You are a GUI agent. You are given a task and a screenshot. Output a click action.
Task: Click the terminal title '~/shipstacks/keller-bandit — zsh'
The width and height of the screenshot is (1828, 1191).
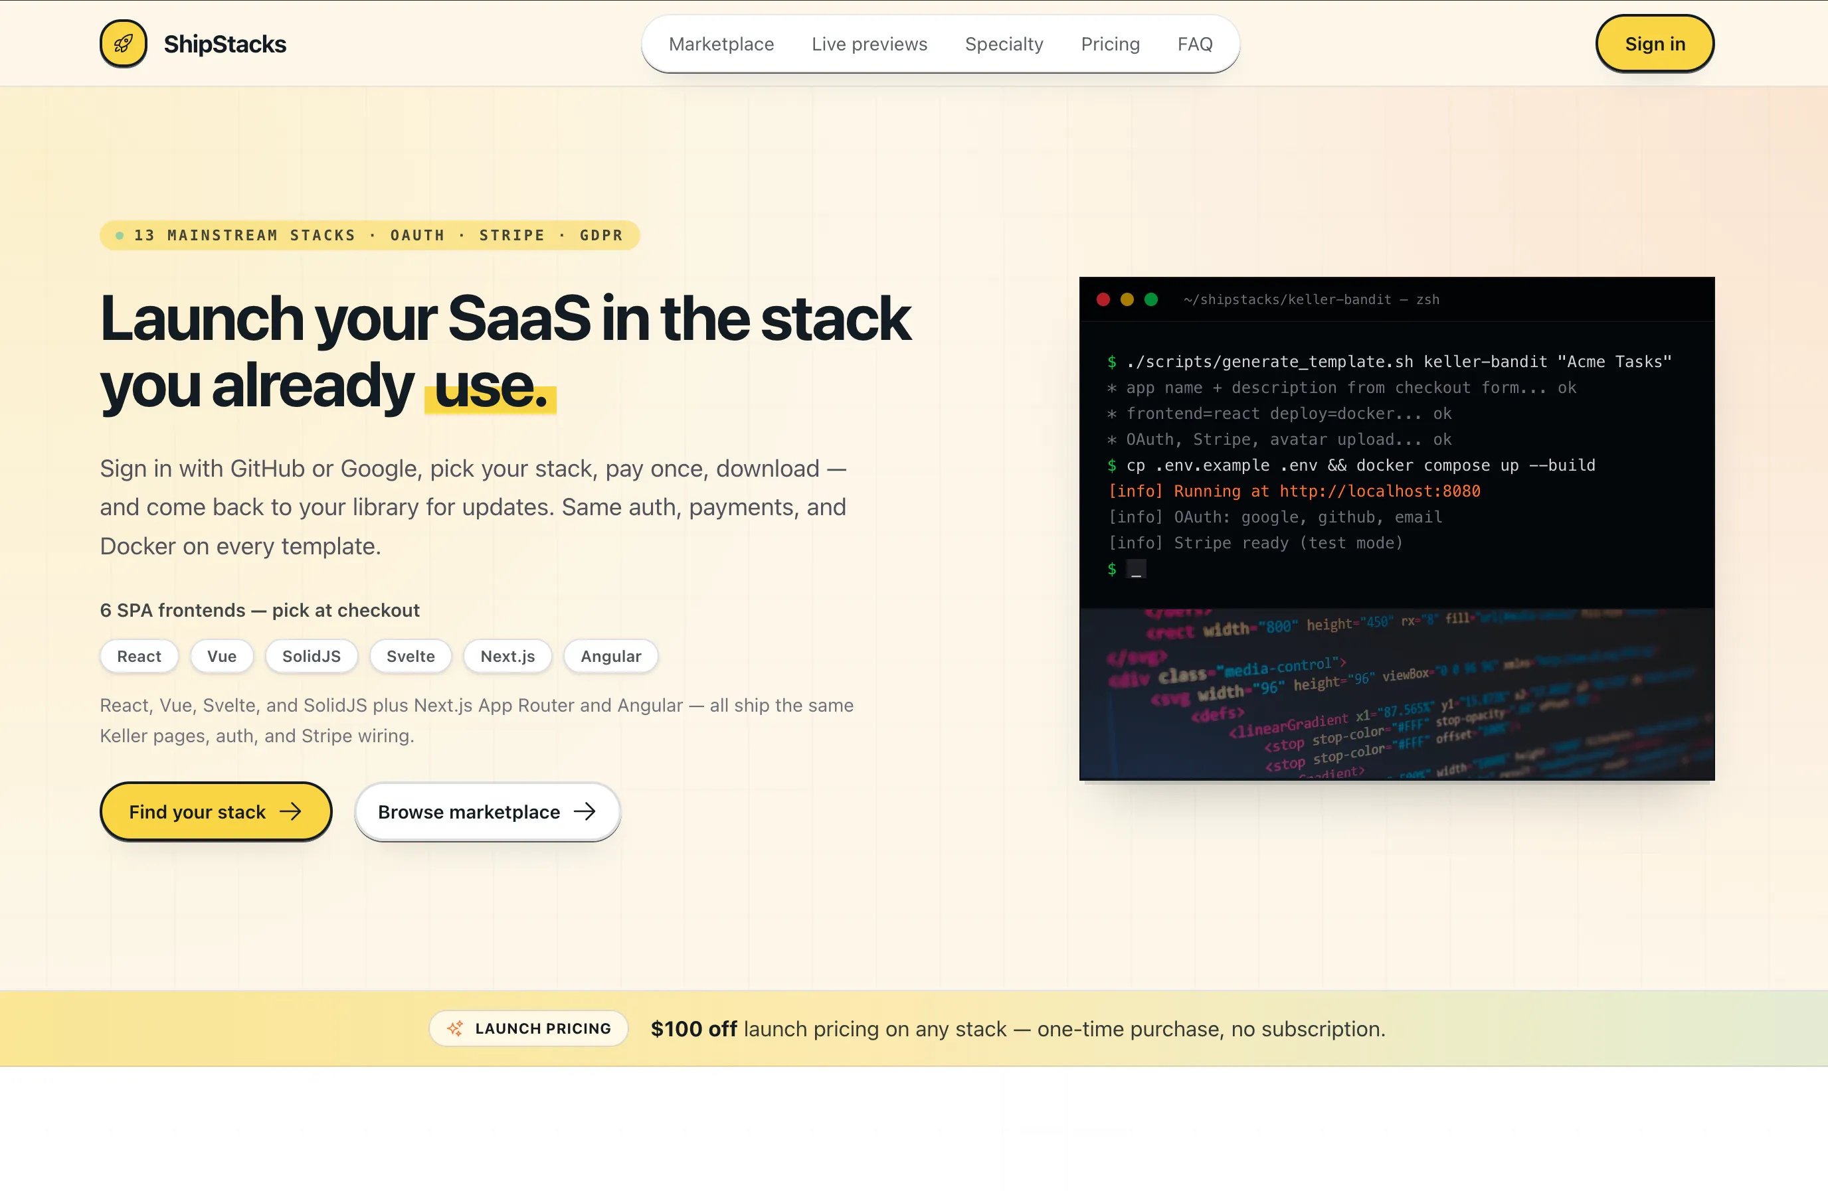1311,299
